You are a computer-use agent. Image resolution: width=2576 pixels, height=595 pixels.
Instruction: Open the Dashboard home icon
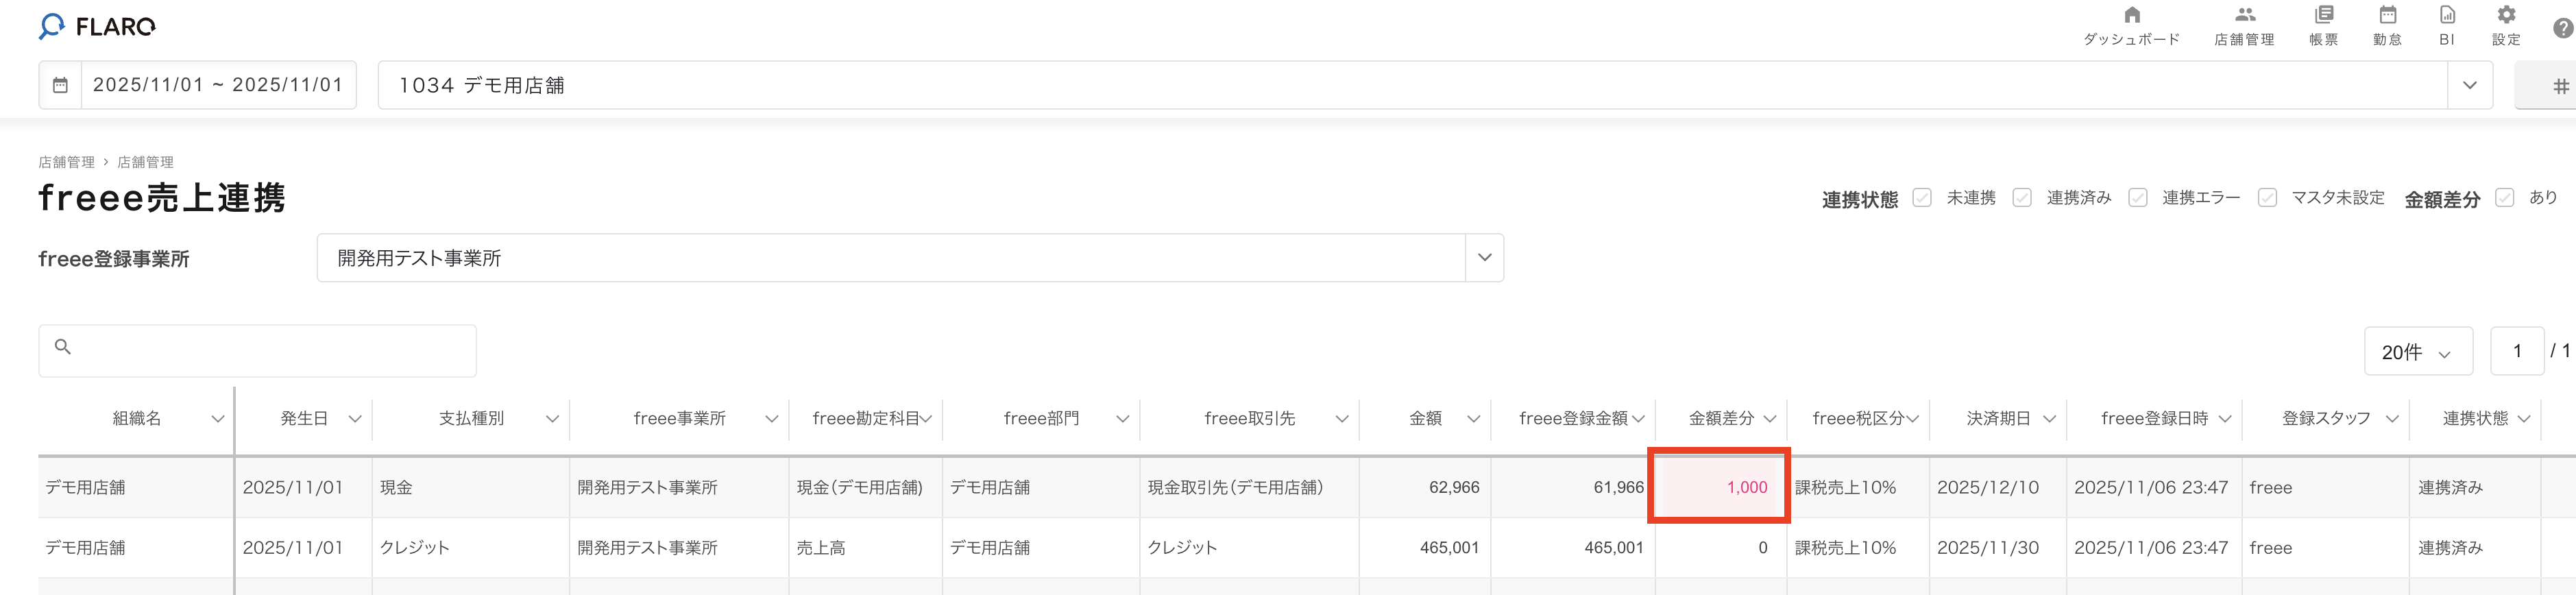2131,16
